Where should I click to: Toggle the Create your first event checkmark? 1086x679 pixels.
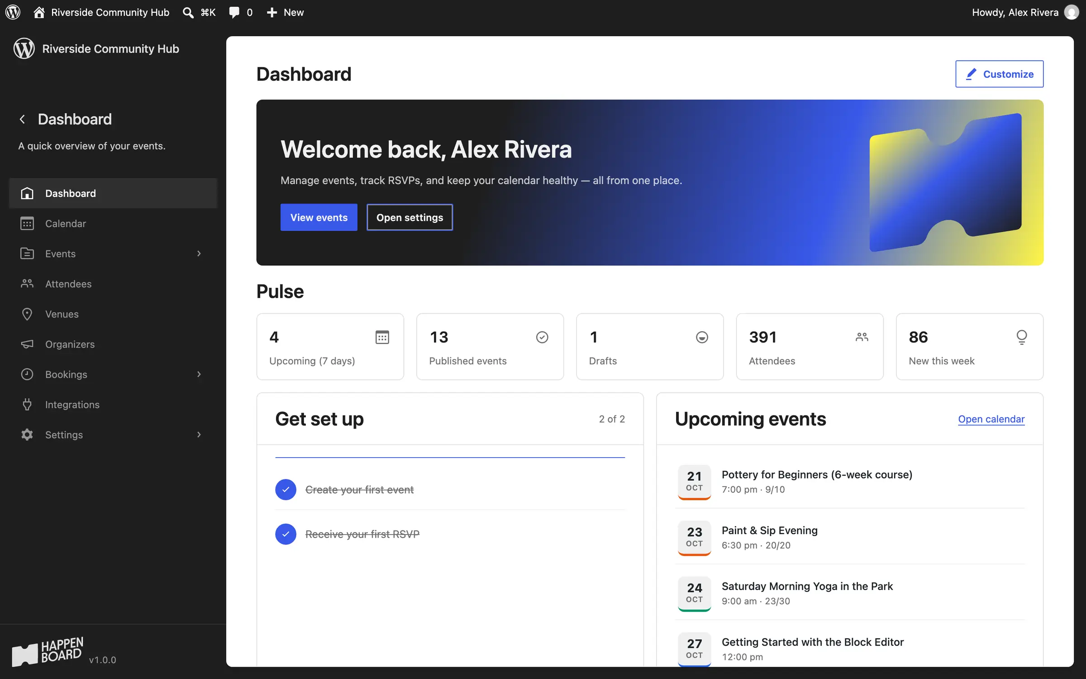click(x=286, y=489)
